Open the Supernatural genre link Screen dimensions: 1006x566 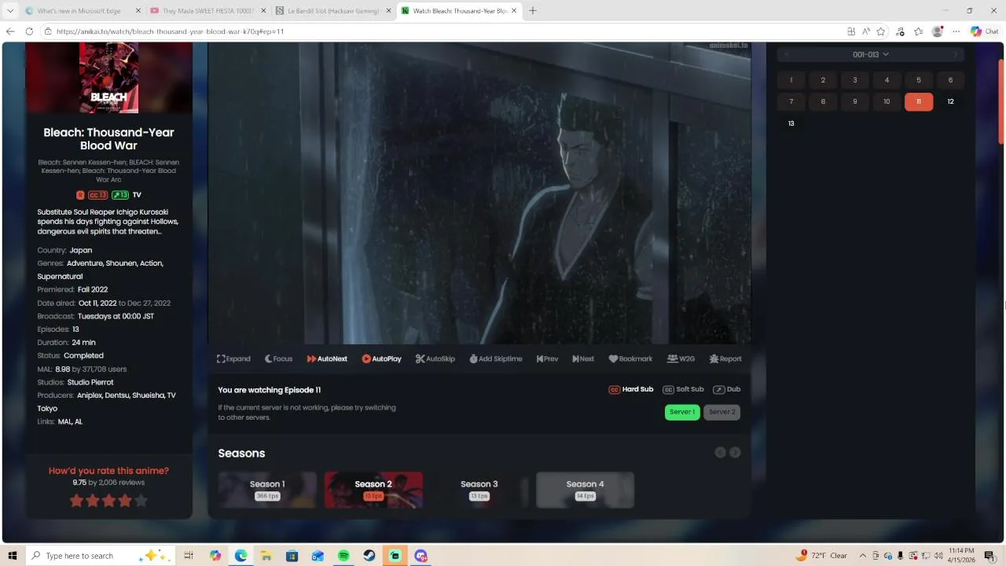click(x=60, y=277)
